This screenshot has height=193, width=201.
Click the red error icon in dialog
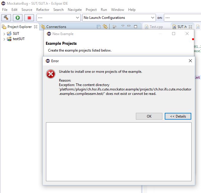pyautogui.click(x=51, y=74)
